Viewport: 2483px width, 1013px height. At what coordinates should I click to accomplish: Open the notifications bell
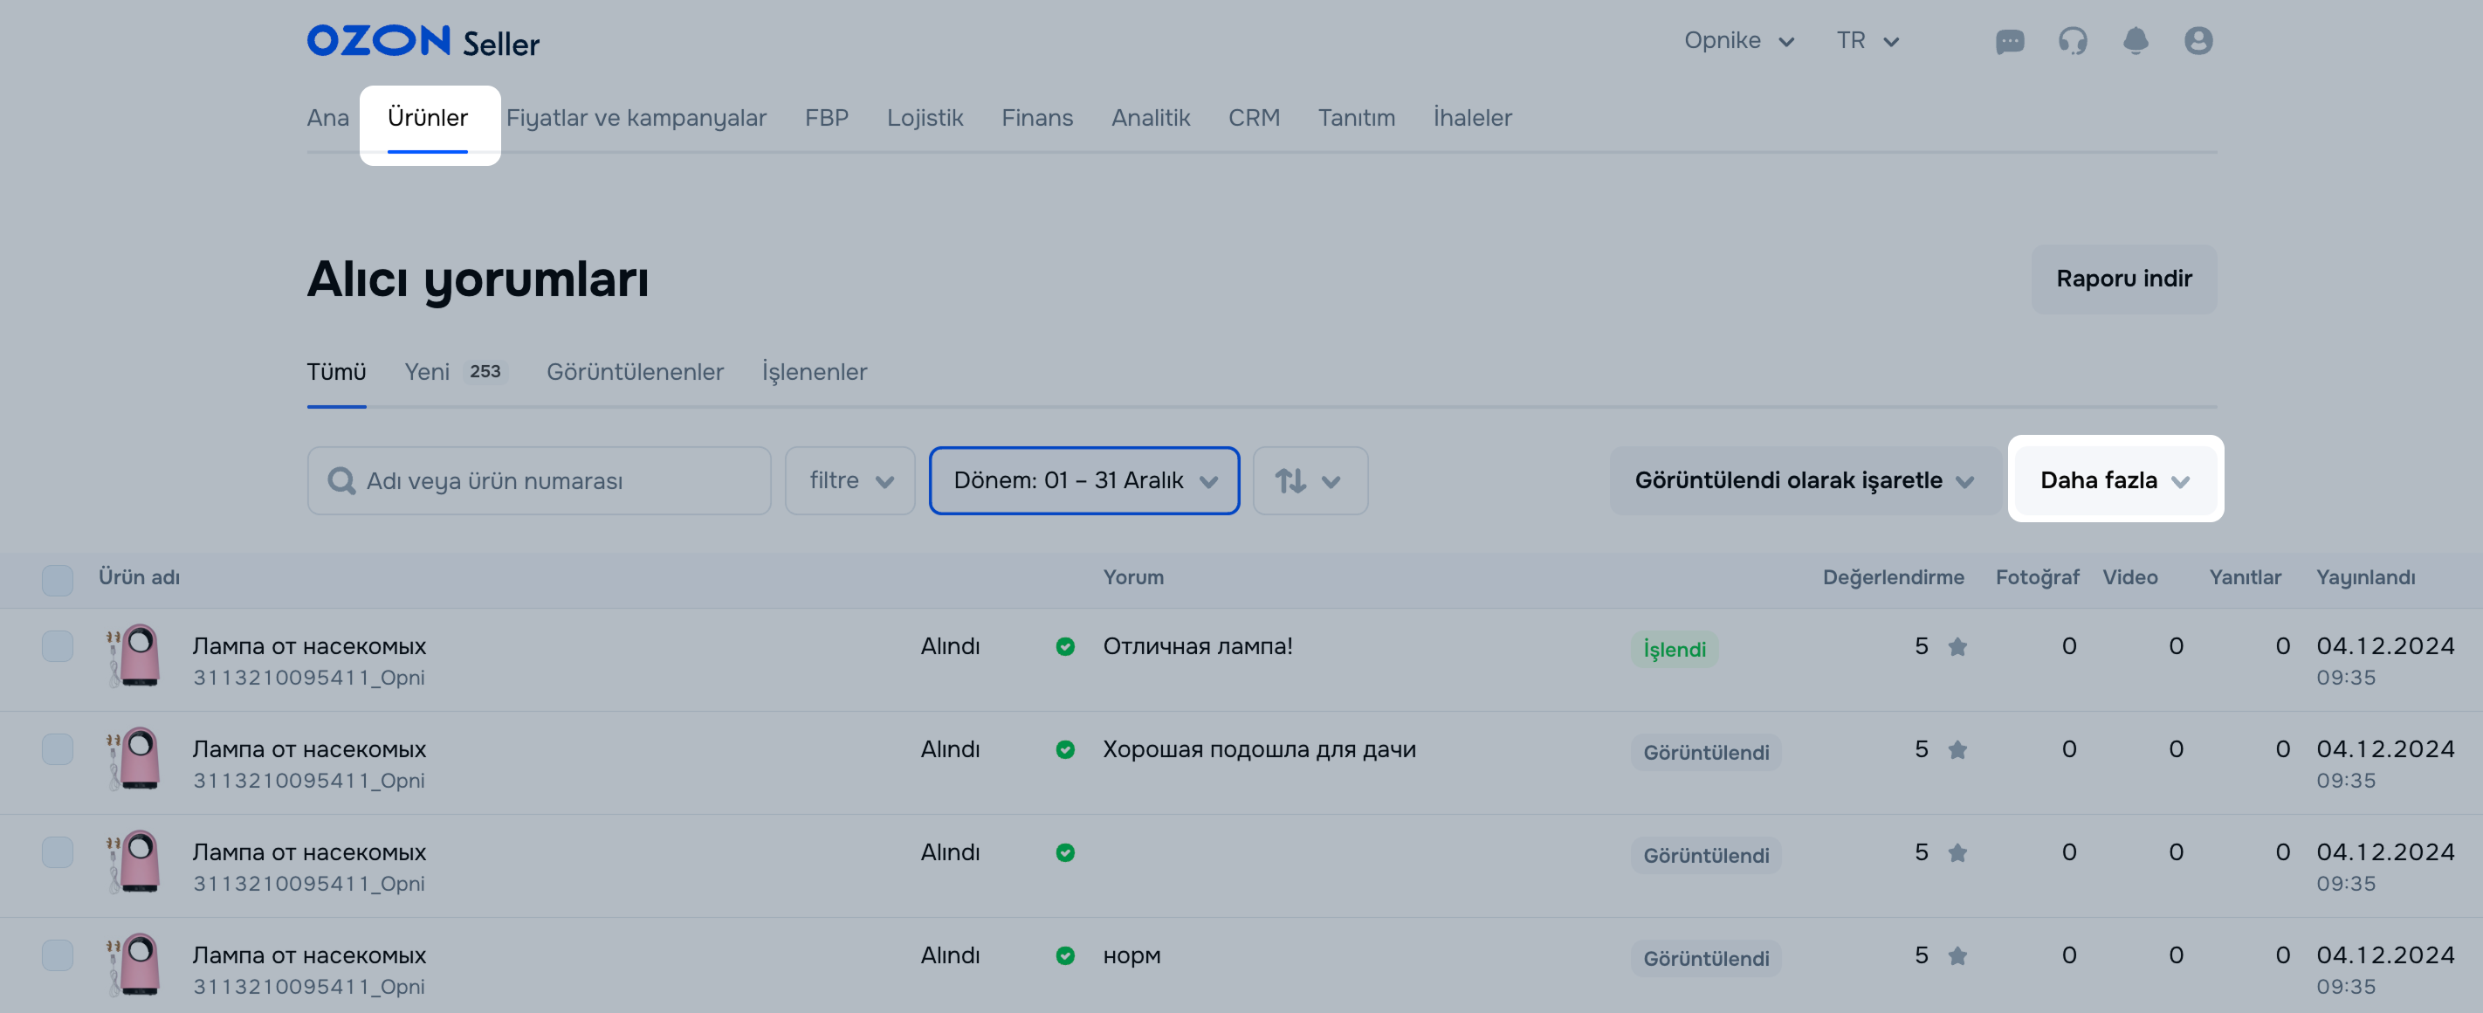2135,40
